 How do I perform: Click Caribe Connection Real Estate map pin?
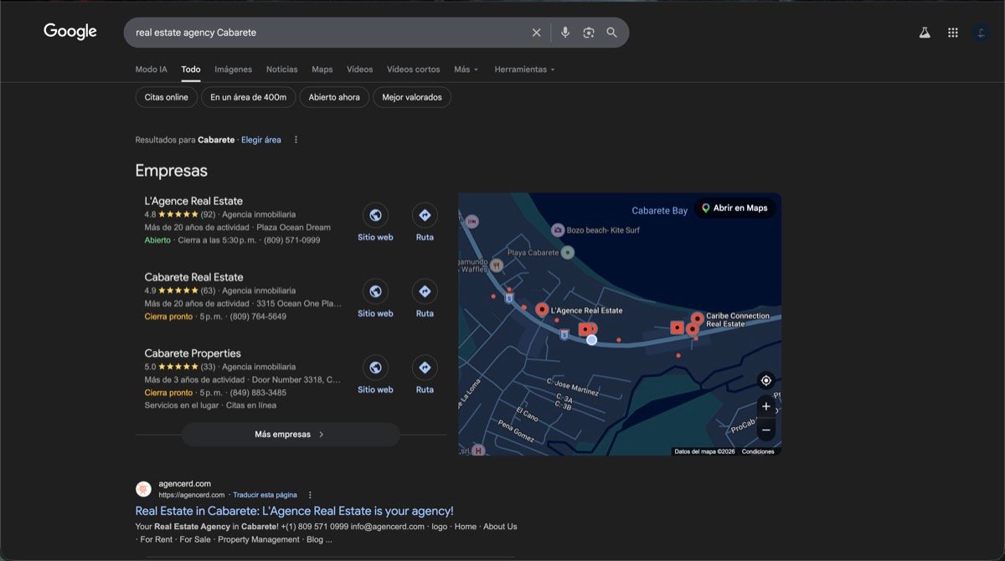[697, 318]
